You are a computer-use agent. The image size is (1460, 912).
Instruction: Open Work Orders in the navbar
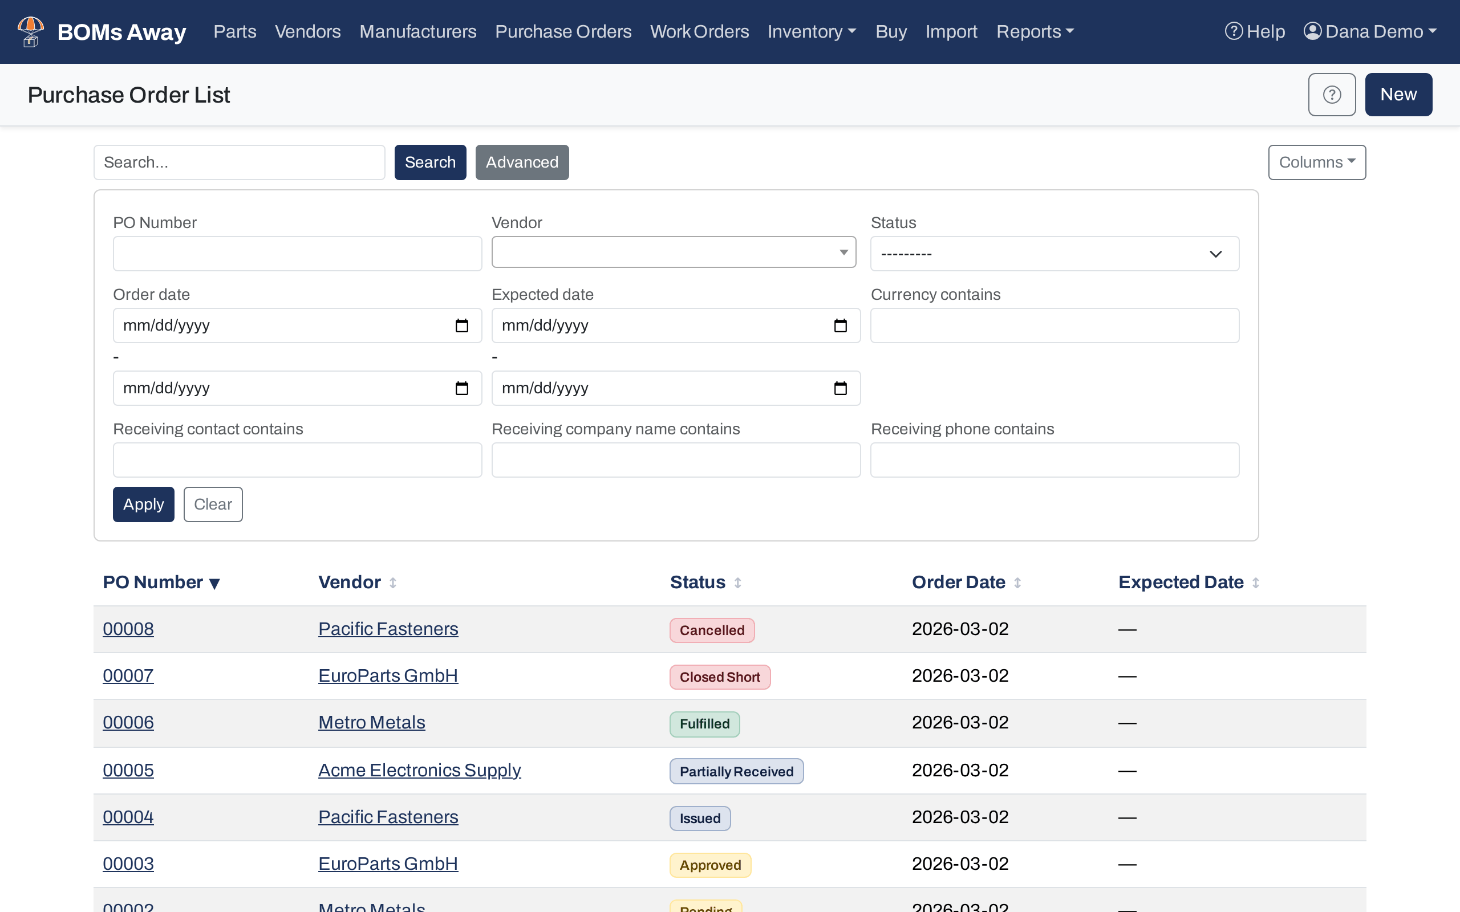point(699,31)
